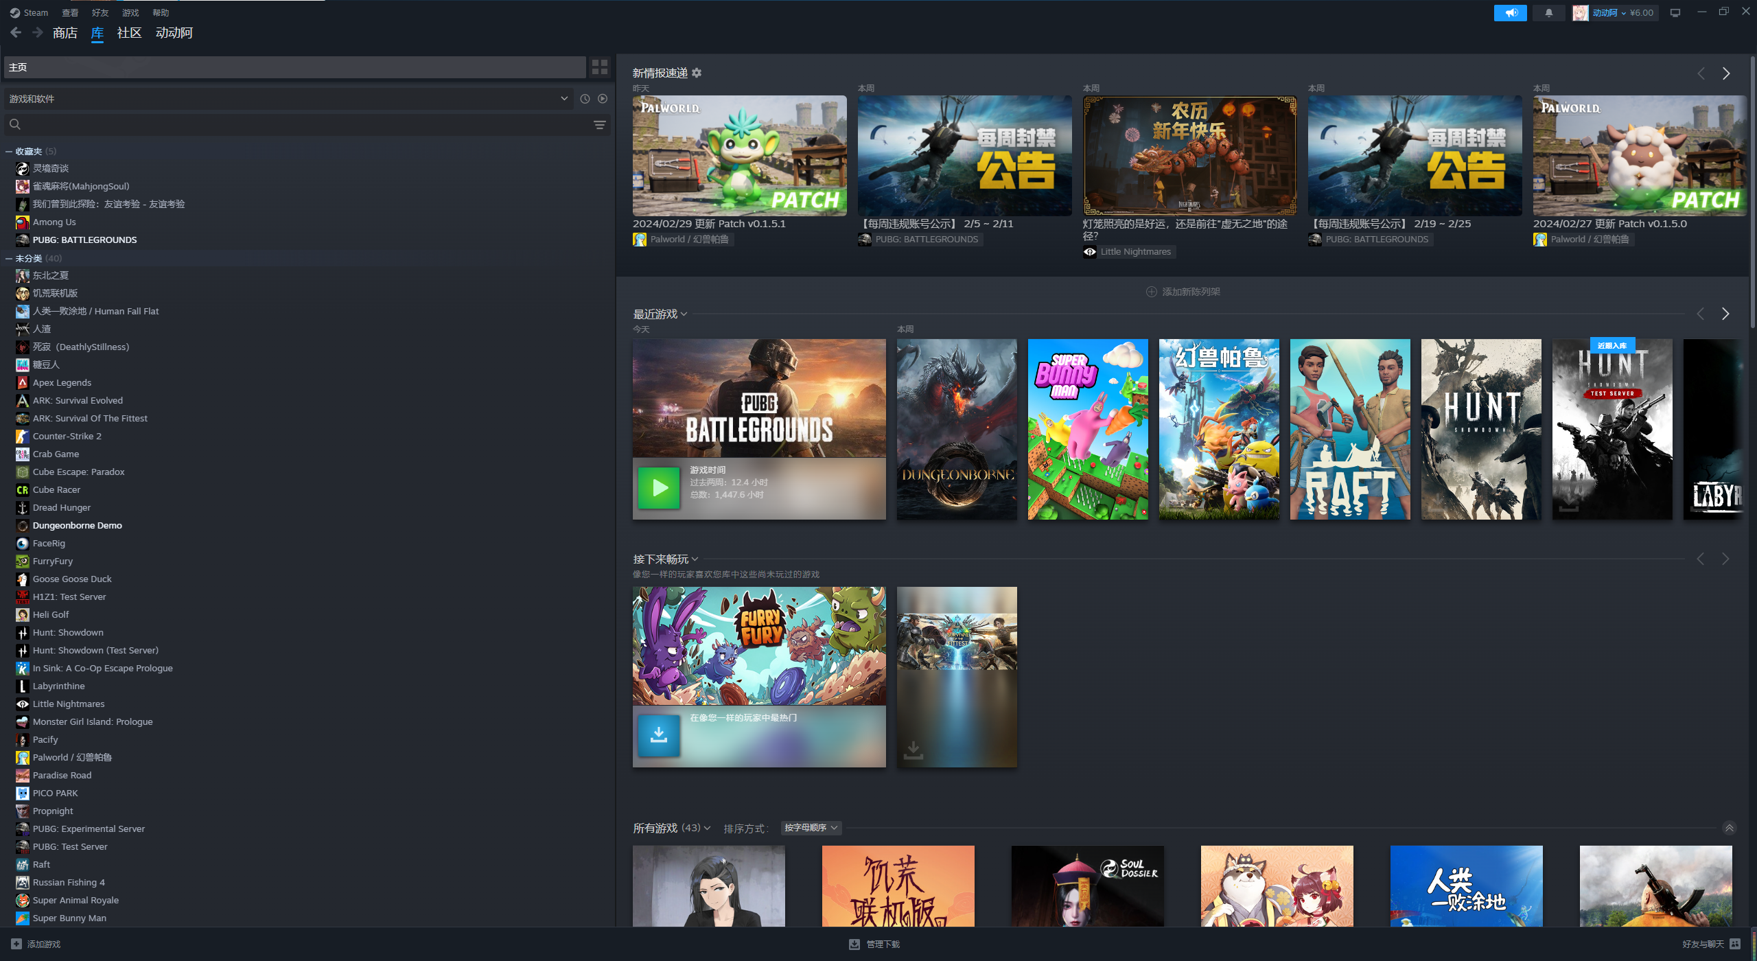Select Russian Fishing 4 in sidebar

point(69,882)
